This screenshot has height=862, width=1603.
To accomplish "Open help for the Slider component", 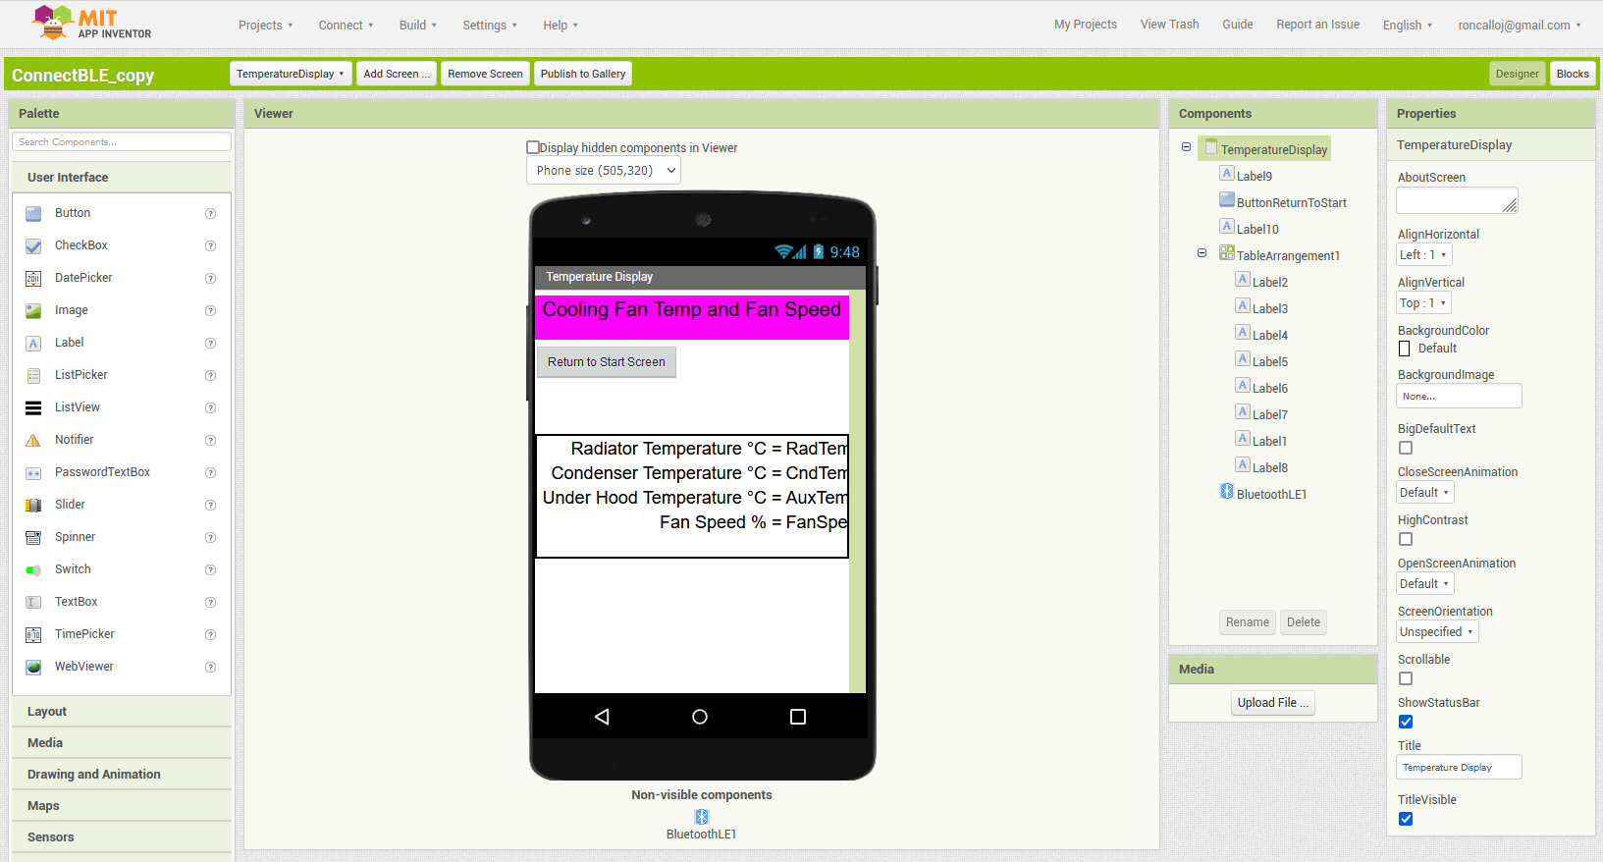I will coord(210,505).
